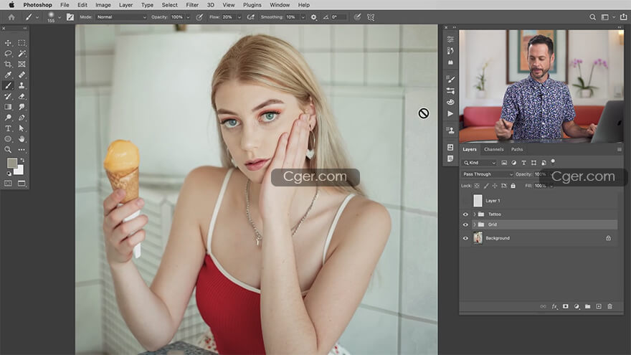The height and width of the screenshot is (355, 631).
Task: Open the Brush Settings panel toggle
Action: tap(70, 17)
